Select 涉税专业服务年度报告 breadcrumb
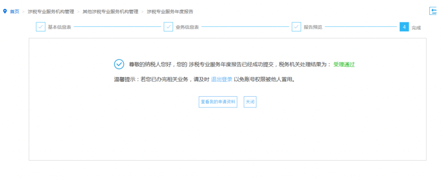 [x=170, y=12]
